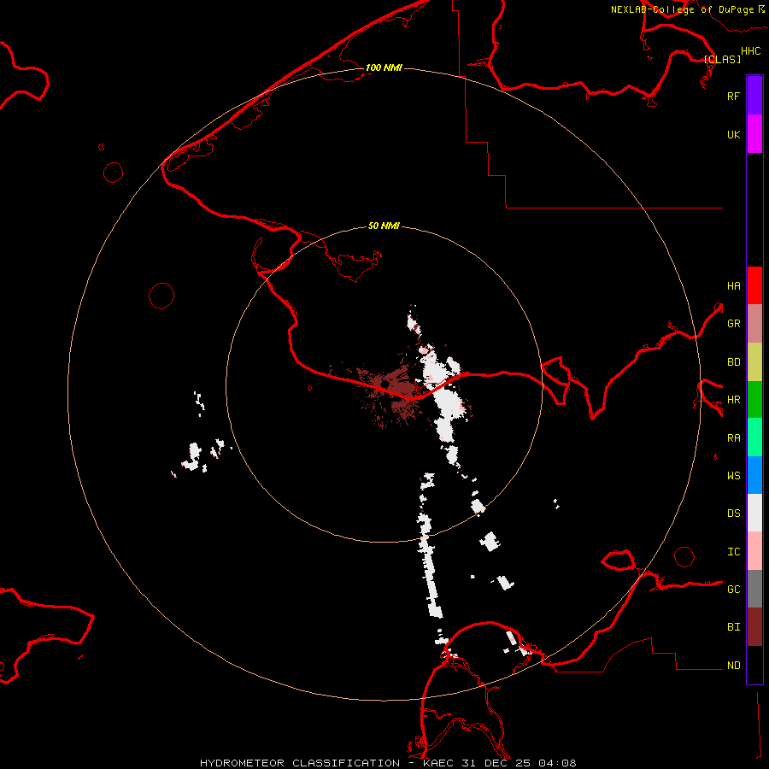
Task: Select the BD yellow legend block
Action: pyautogui.click(x=754, y=362)
